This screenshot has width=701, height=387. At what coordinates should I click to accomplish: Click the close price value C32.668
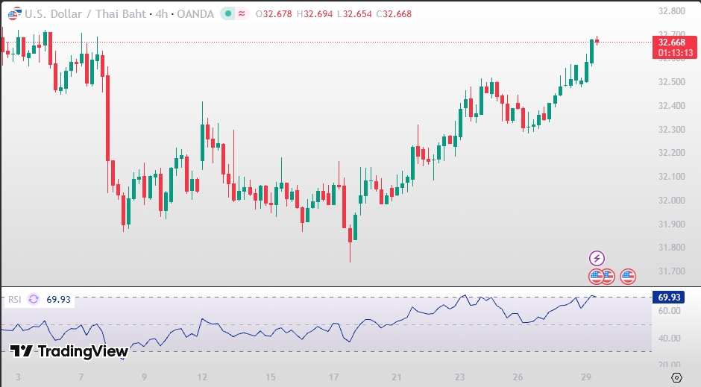[393, 14]
